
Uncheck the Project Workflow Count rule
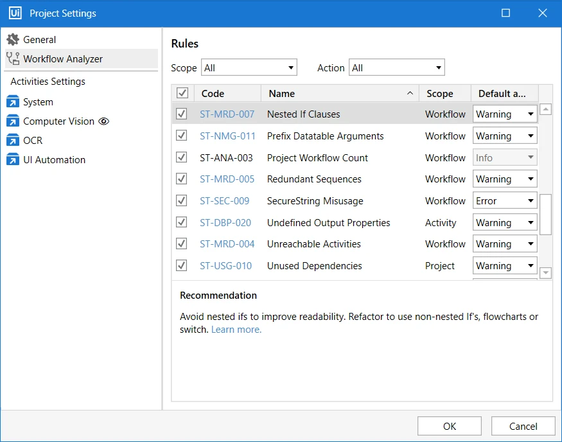coord(181,157)
